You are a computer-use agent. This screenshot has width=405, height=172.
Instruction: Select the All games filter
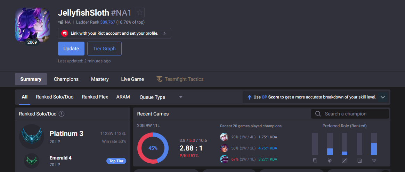(25, 97)
